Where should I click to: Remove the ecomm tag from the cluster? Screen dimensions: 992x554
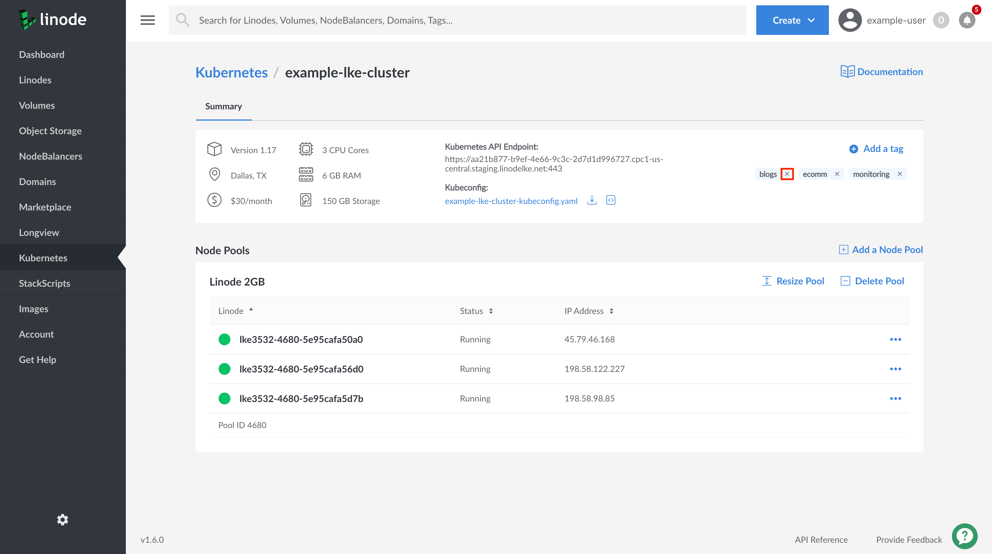[x=837, y=174]
